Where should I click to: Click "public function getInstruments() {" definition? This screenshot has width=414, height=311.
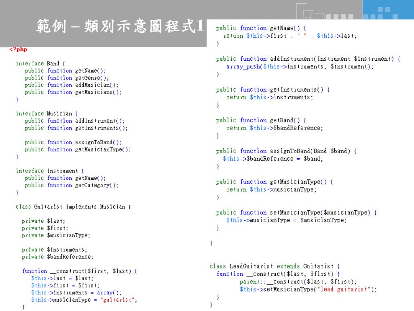click(x=273, y=89)
